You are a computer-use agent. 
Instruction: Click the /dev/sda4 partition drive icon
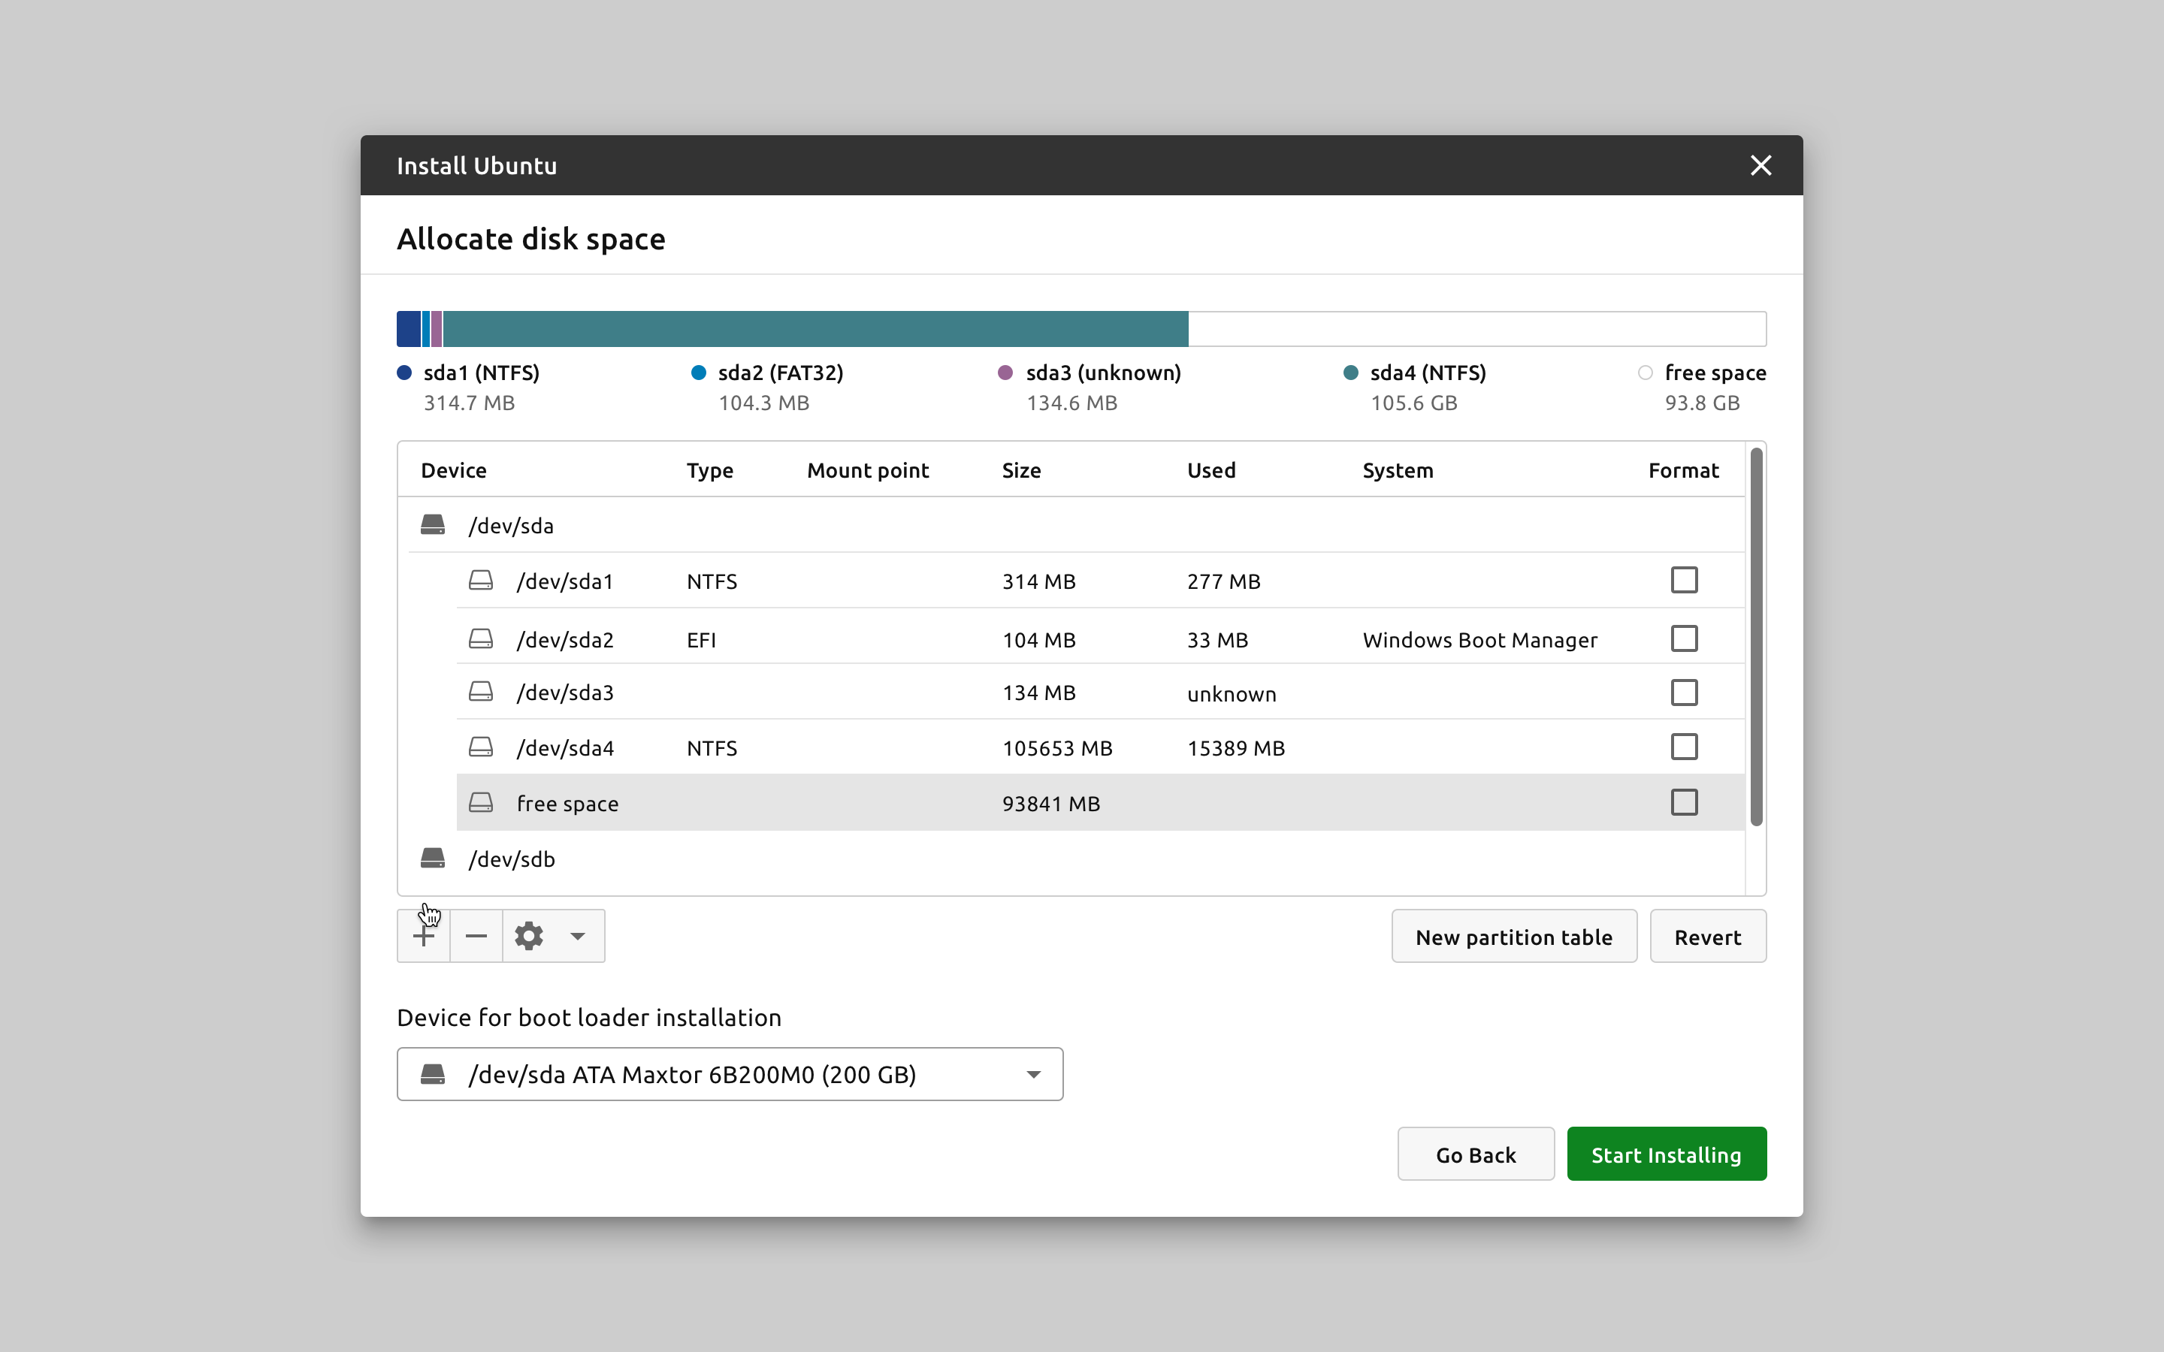coord(481,747)
